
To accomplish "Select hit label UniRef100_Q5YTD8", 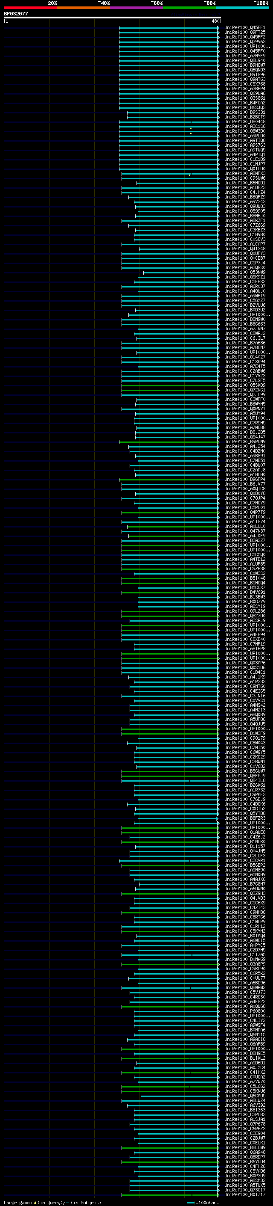I will coord(244,813).
